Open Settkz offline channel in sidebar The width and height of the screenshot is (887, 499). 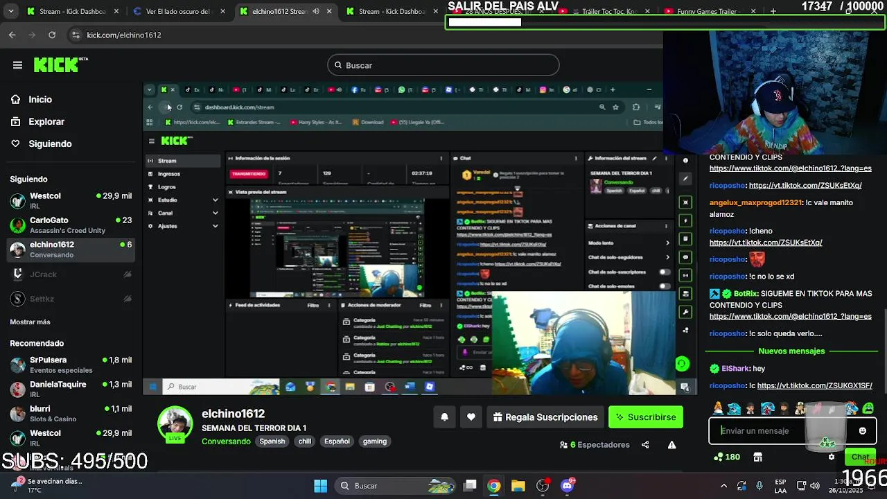(71, 299)
